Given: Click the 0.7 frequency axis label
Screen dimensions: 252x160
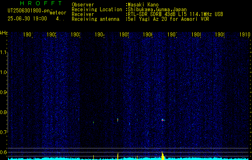Looking at the screenshot, I should coord(3,132).
